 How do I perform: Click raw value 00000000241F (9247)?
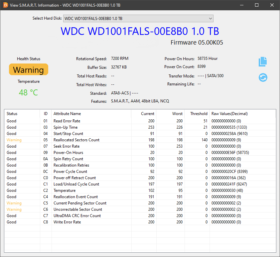229,184
